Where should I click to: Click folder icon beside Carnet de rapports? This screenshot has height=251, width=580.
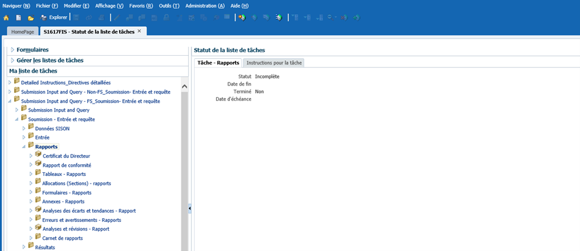pos(38,237)
